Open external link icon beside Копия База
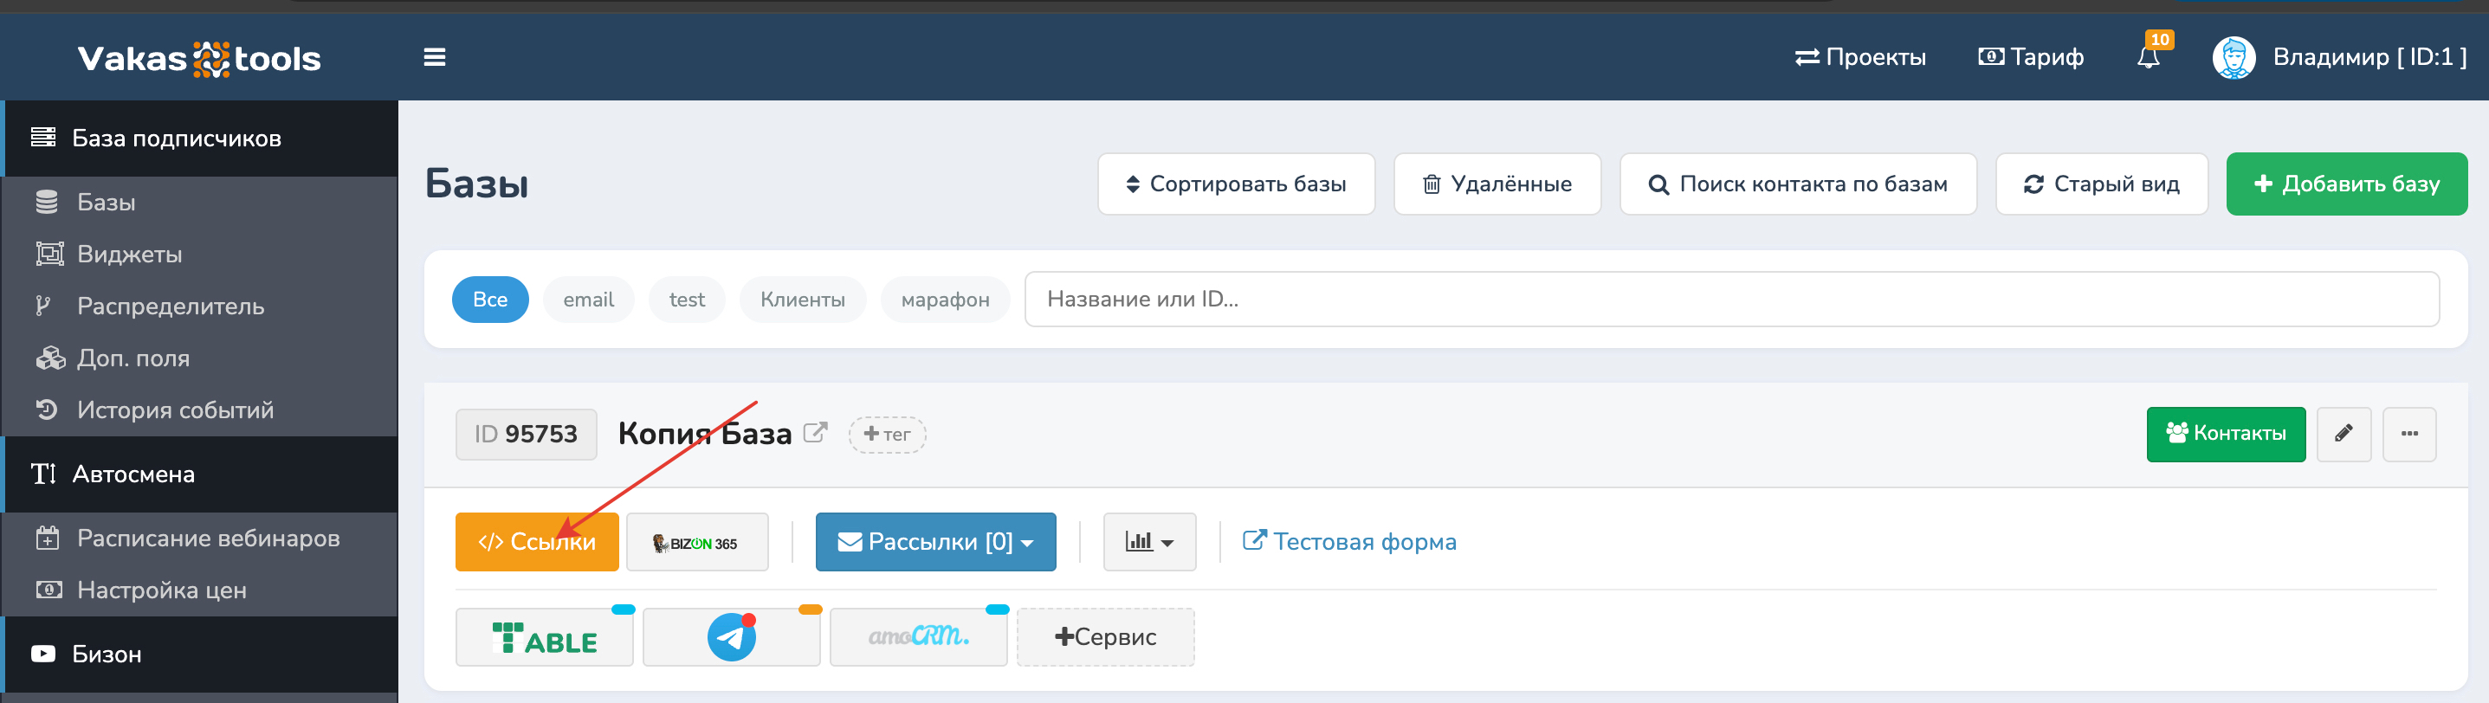 click(816, 433)
